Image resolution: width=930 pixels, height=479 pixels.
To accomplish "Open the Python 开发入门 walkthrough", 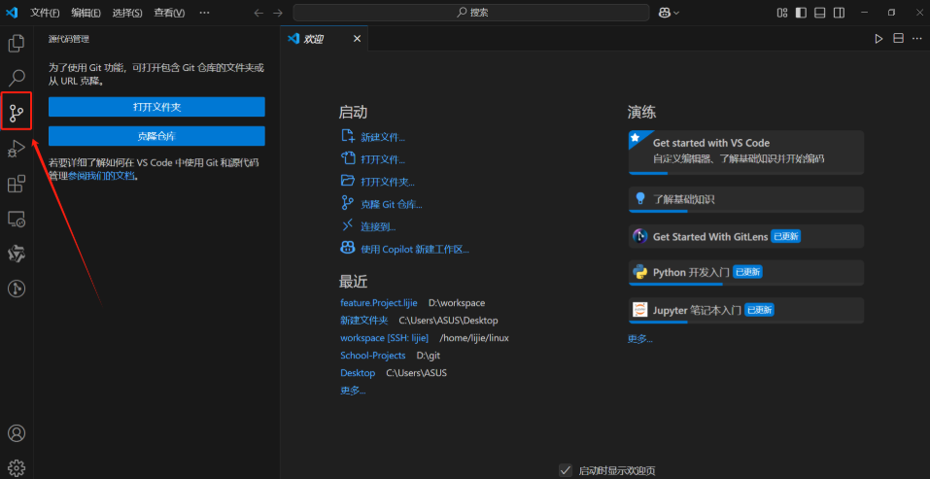I will (x=746, y=273).
